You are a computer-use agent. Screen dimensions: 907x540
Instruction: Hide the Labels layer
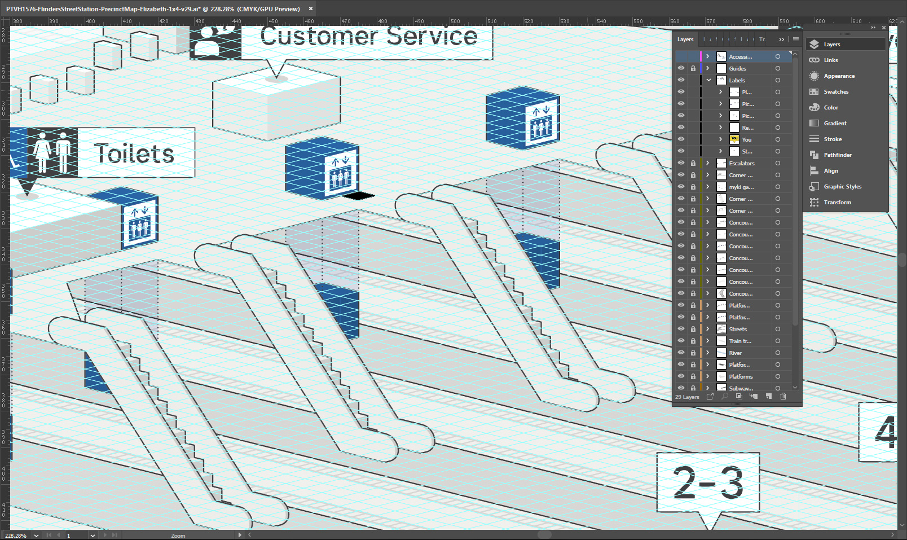click(x=681, y=80)
